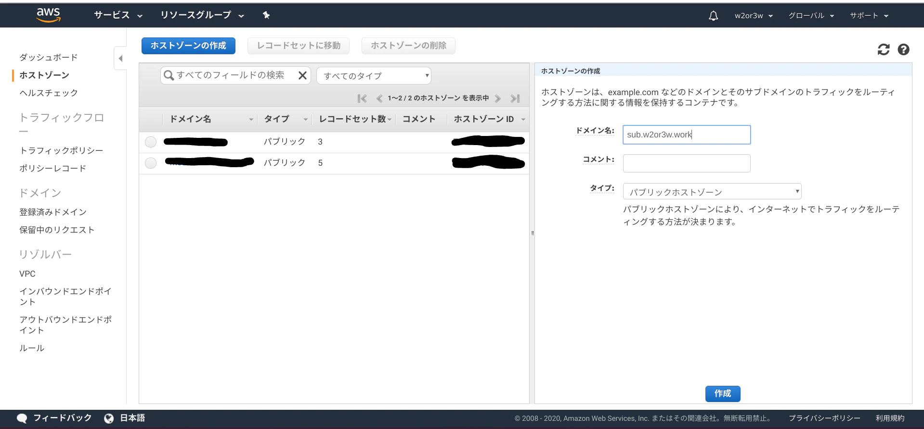This screenshot has height=429, width=924.
Task: Click the globe language icon in footer
Action: [x=109, y=418]
